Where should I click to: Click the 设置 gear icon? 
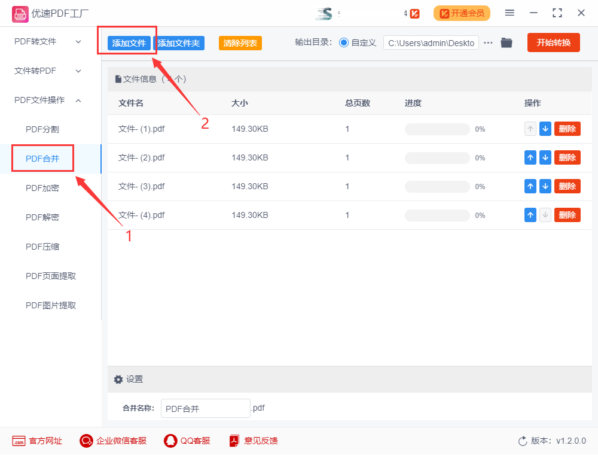[x=118, y=380]
